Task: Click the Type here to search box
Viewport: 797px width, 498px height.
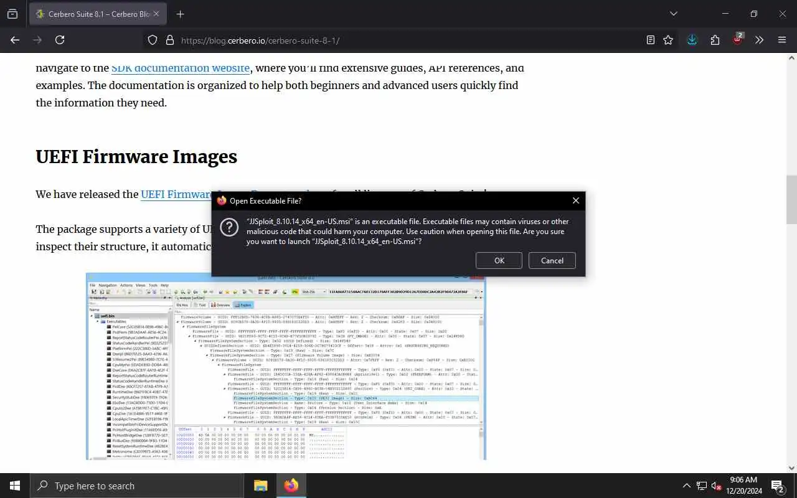Action: coord(137,486)
